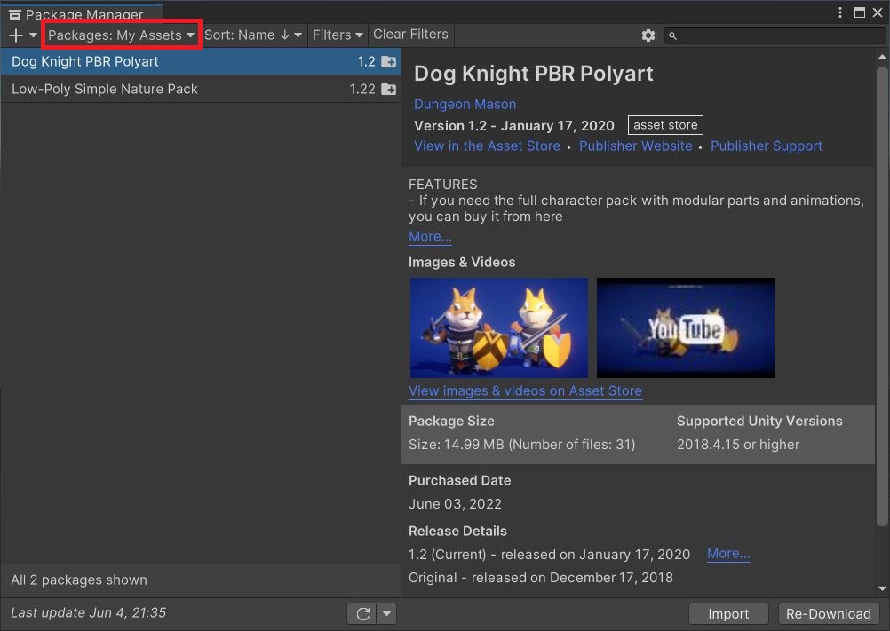This screenshot has width=890, height=631.
Task: Click import icon on Dog Knight row
Action: pyautogui.click(x=389, y=62)
